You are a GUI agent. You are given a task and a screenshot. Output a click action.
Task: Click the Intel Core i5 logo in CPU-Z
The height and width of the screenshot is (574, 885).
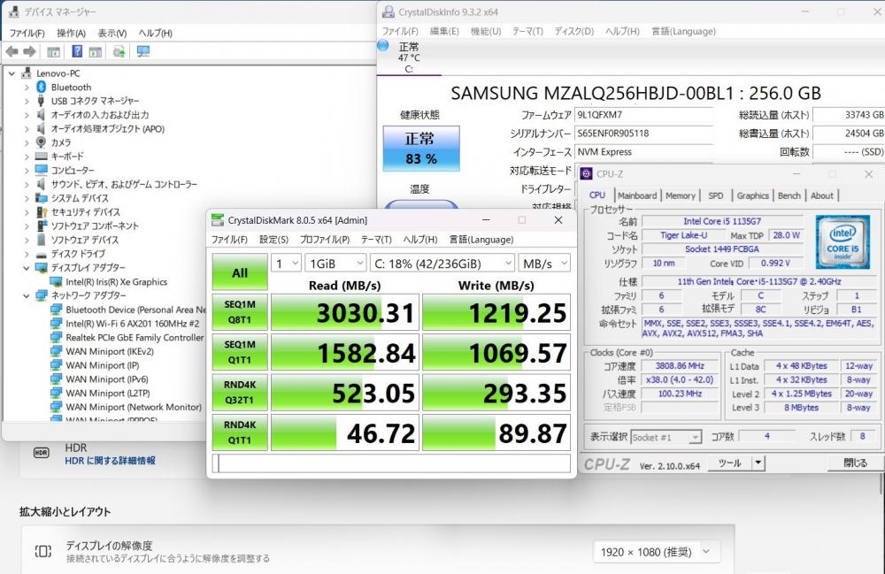coord(843,241)
